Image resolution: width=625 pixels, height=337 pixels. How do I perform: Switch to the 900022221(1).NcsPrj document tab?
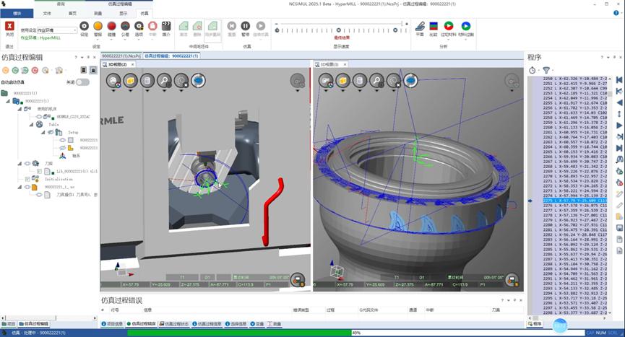coord(121,56)
